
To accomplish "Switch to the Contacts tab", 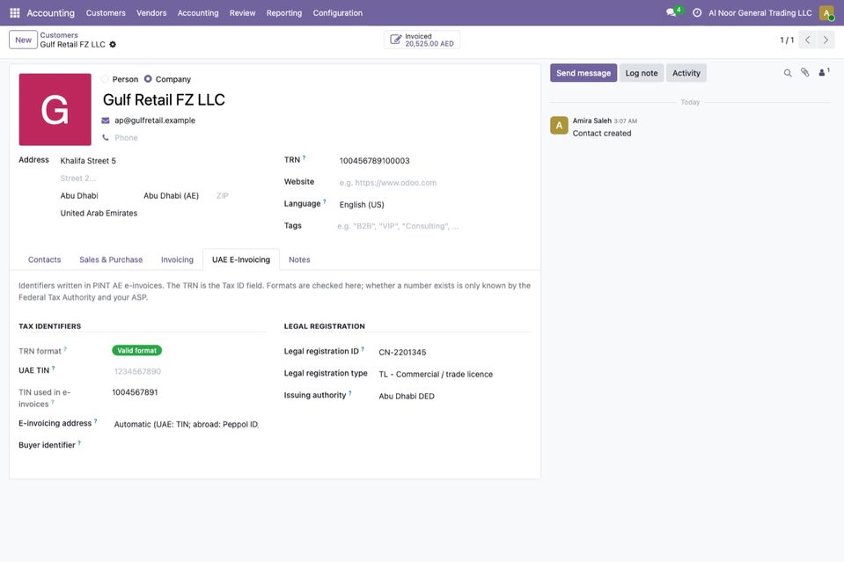I will pyautogui.click(x=44, y=259).
